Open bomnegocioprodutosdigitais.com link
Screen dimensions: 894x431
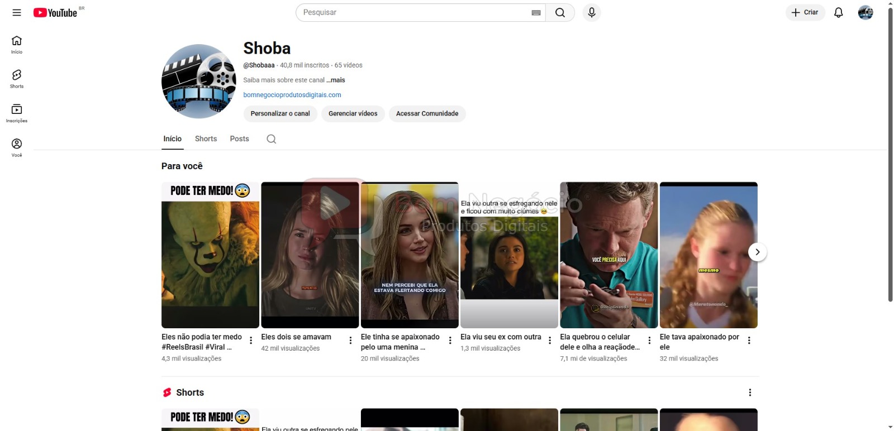(x=292, y=95)
